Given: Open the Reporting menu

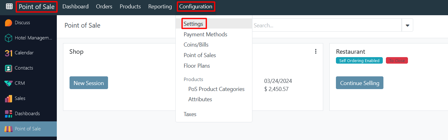Looking at the screenshot, I should click(160, 7).
